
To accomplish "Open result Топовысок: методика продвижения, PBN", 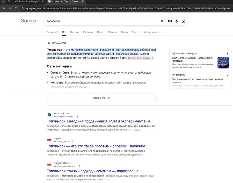I will (x=99, y=121).
